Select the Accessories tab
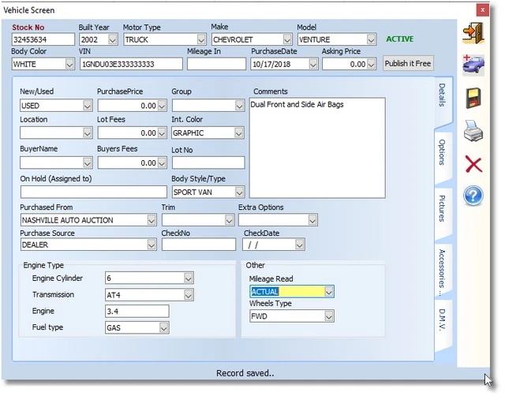The image size is (505, 396). click(443, 269)
